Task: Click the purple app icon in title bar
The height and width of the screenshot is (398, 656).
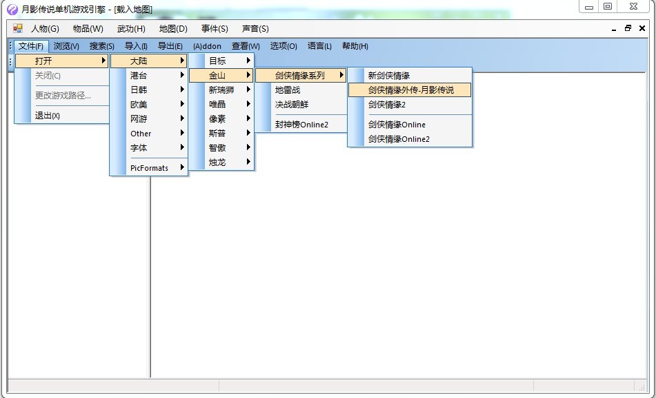Action: [x=12, y=9]
